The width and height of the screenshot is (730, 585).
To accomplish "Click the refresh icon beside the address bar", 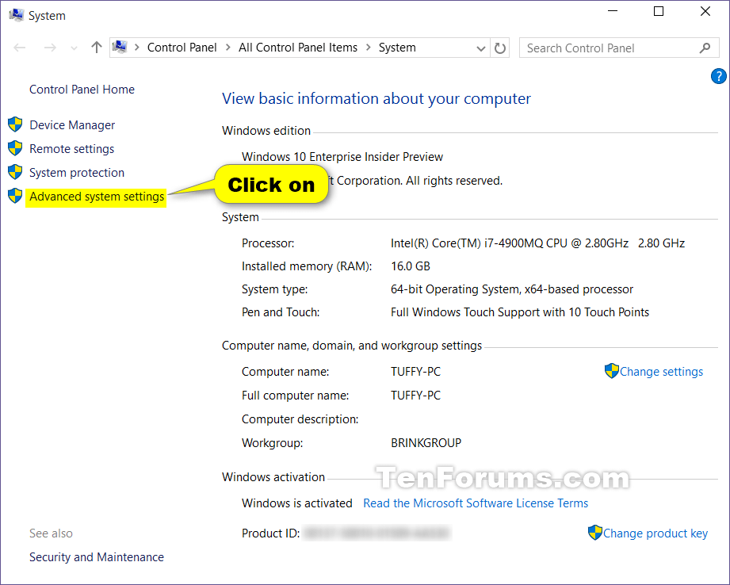I will click(500, 48).
